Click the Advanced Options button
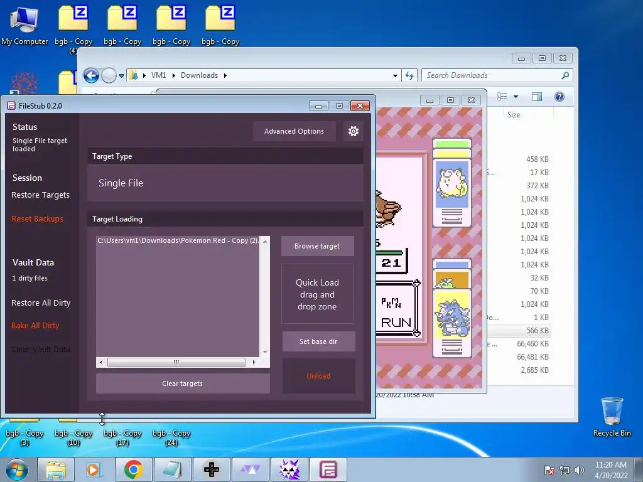 294,131
